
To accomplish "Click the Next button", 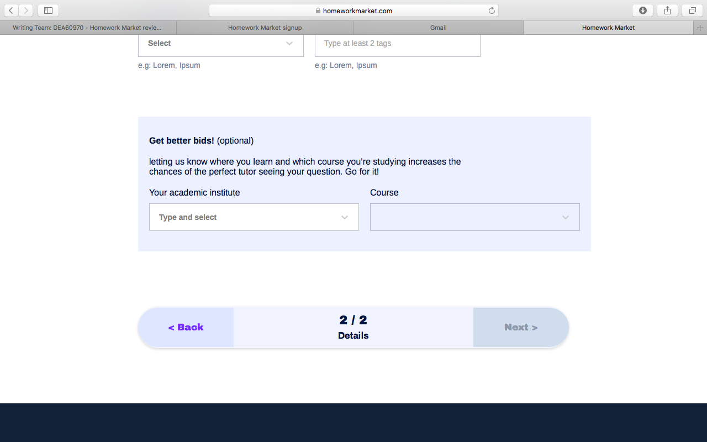I will coord(520,327).
